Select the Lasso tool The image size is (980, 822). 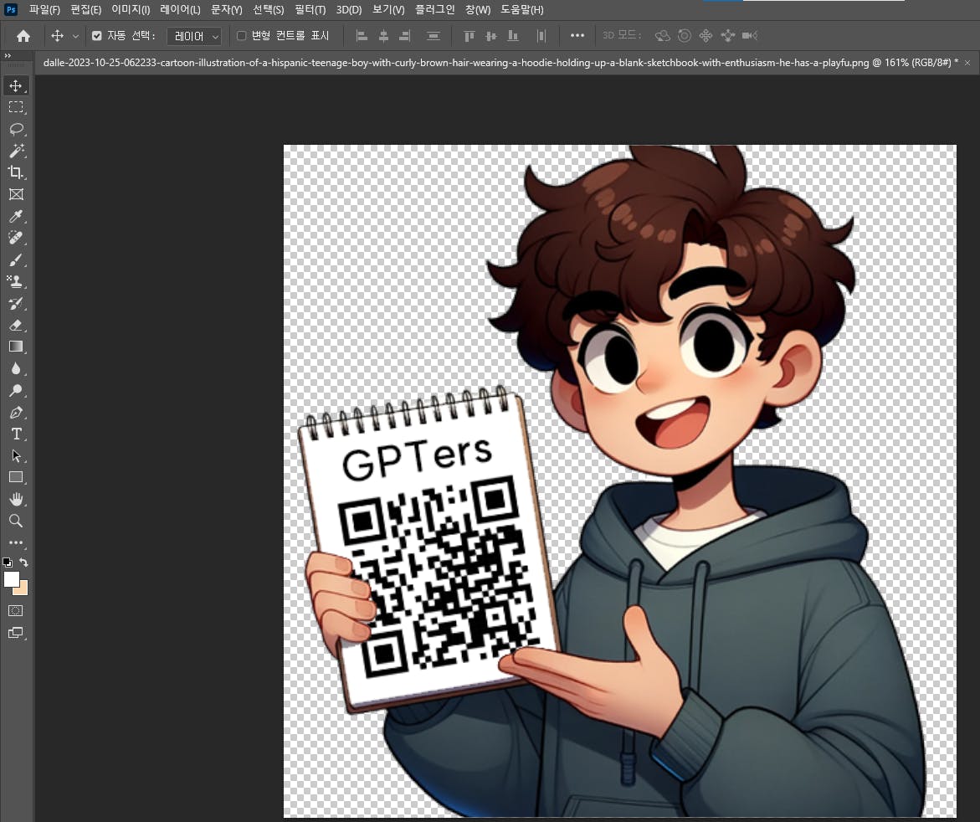pyautogui.click(x=16, y=129)
